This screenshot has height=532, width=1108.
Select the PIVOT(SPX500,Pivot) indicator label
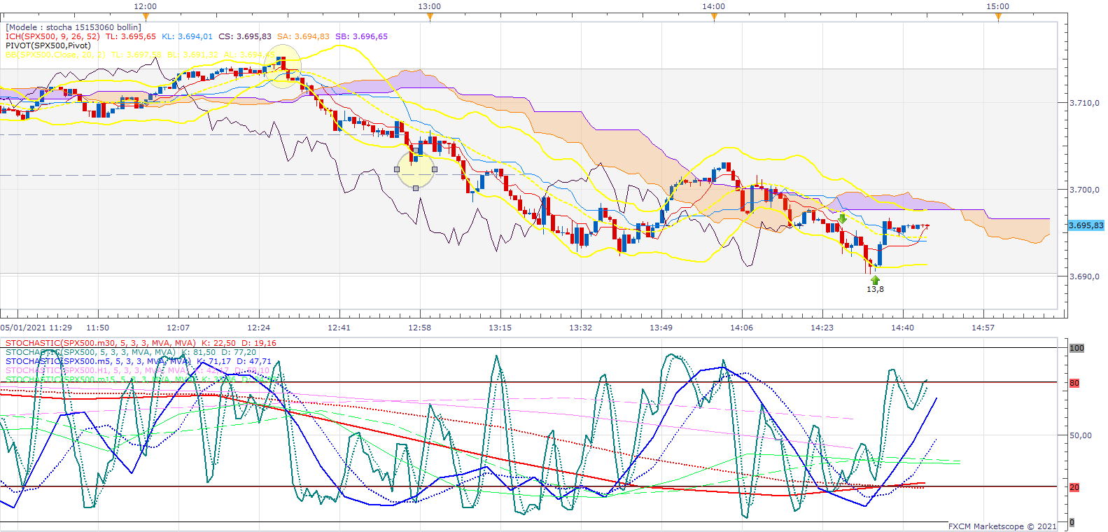(48, 45)
